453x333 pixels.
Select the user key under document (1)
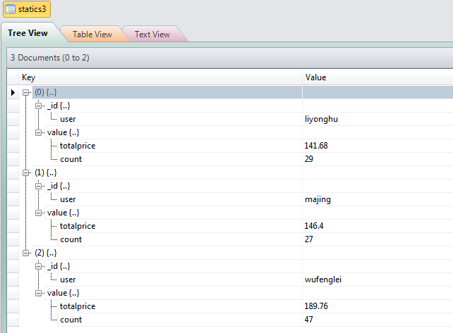click(x=68, y=199)
